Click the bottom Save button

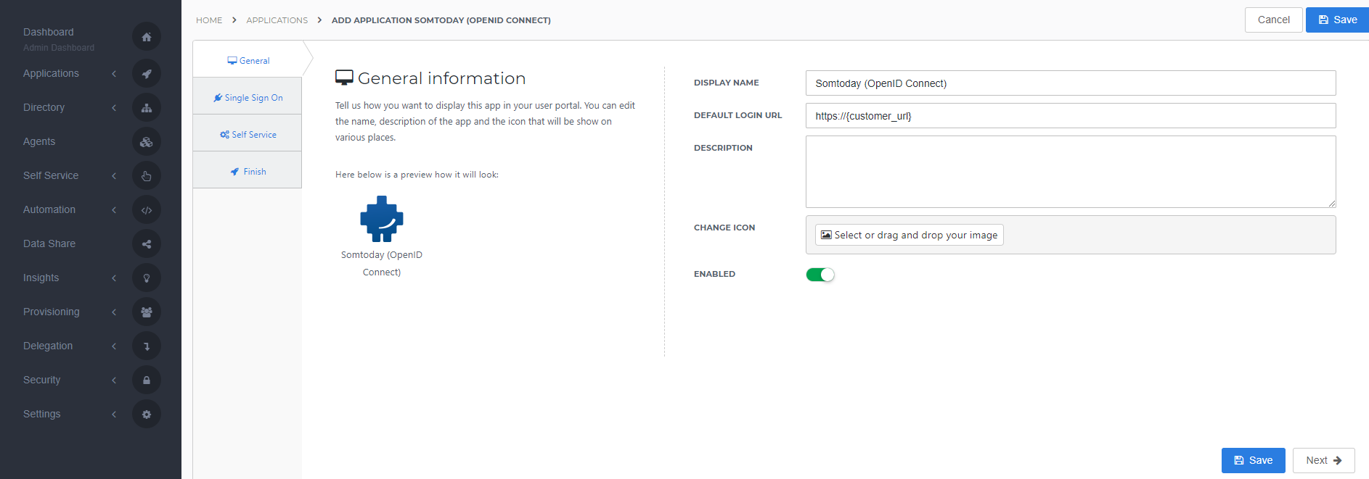1253,460
